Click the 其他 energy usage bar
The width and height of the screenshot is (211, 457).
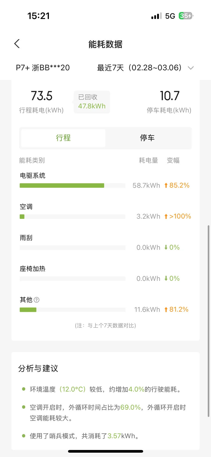(x=28, y=310)
